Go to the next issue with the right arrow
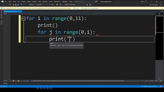This screenshot has width=164, height=92. 27,81
